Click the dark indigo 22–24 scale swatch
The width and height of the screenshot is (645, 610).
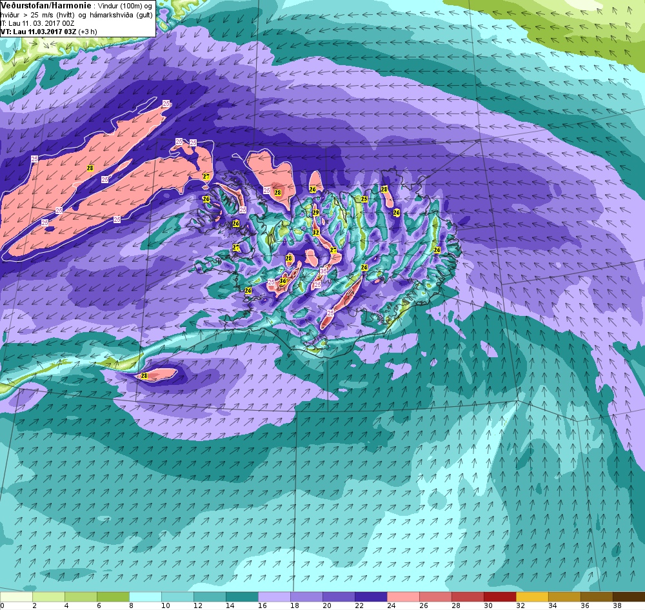pos(371,596)
